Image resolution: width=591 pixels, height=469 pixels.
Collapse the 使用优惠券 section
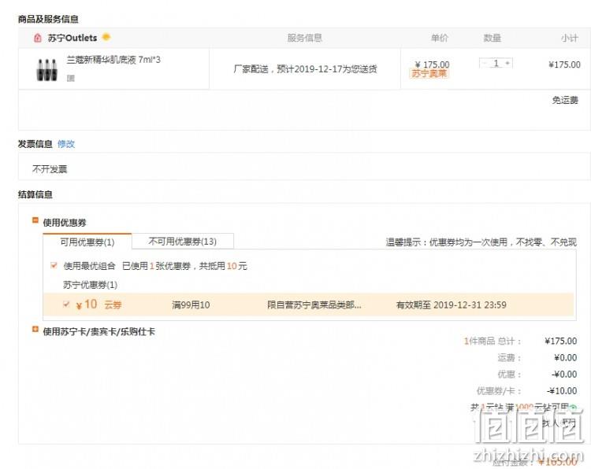tap(35, 220)
